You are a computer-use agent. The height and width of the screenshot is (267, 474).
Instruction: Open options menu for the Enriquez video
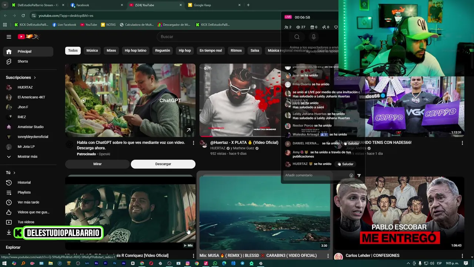click(193, 256)
